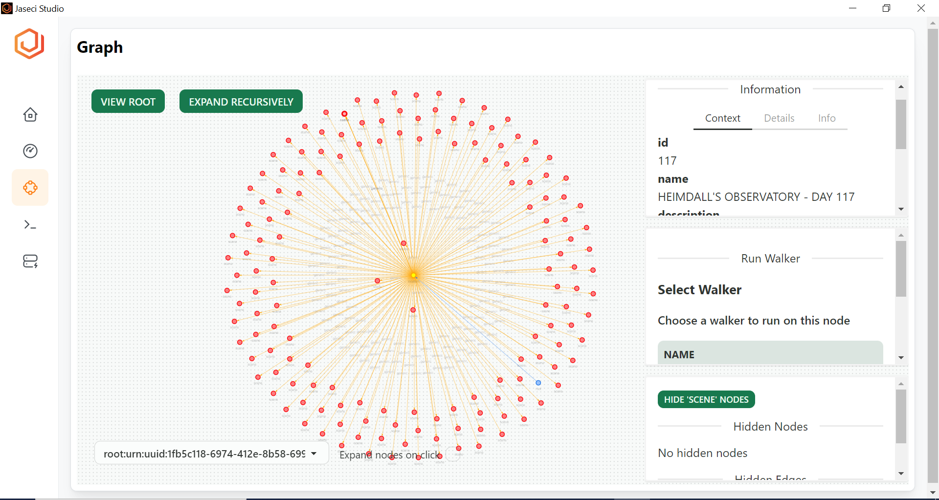Click the main window scroll down arrow
Image resolution: width=939 pixels, height=500 pixels.
click(933, 492)
